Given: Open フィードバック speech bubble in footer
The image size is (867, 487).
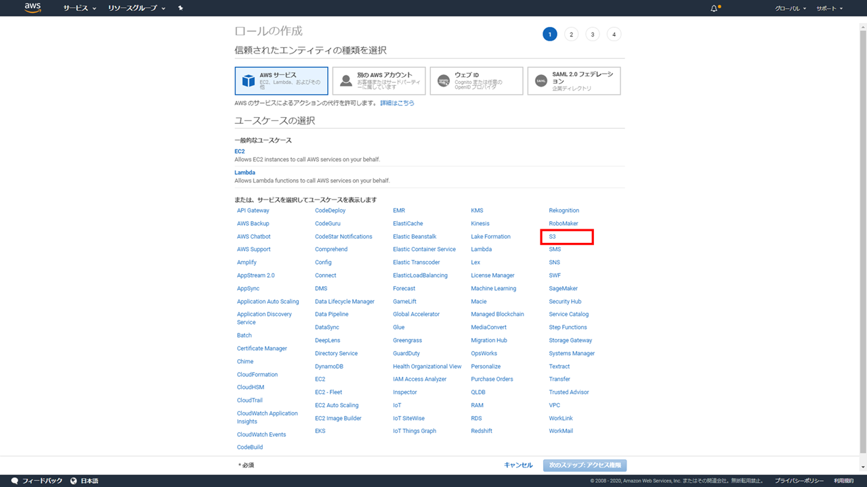Looking at the screenshot, I should [x=37, y=481].
